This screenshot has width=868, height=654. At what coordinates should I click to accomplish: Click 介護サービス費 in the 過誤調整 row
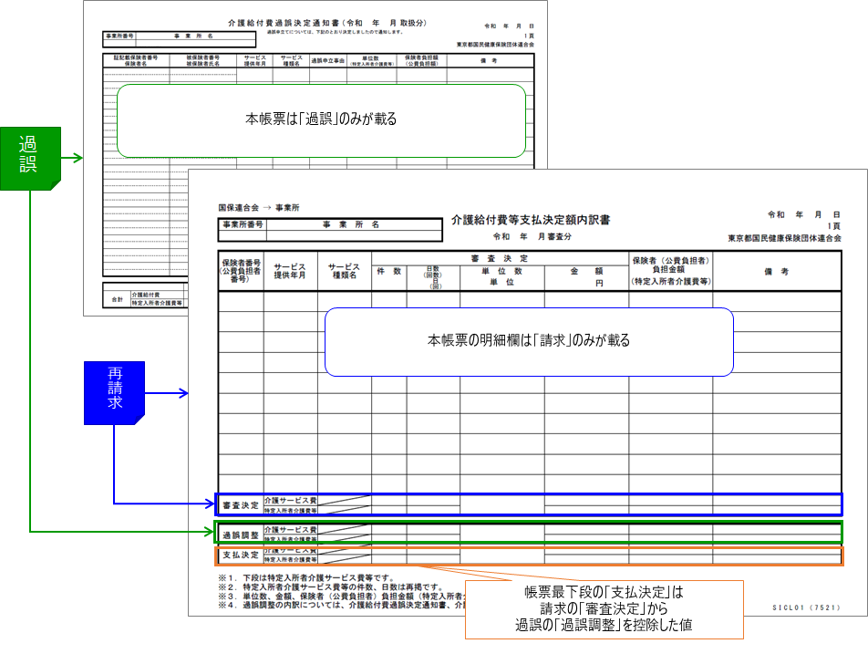click(x=290, y=530)
